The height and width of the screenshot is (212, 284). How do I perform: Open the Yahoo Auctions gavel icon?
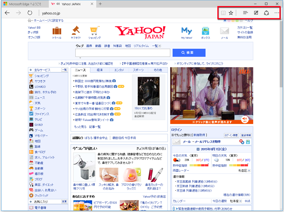click(x=75, y=31)
